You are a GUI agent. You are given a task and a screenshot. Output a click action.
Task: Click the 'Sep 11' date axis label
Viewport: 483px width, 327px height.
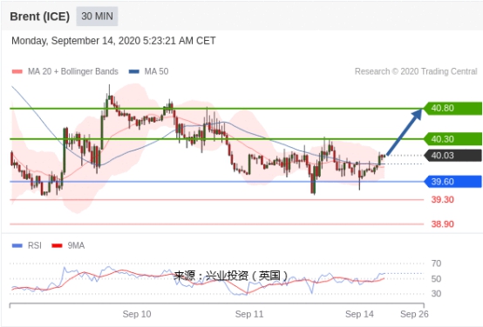[x=249, y=314]
